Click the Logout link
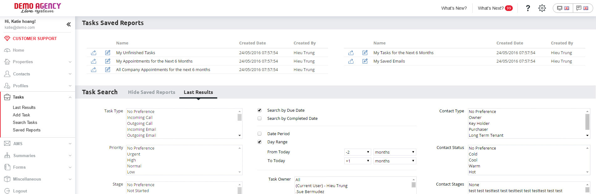The width and height of the screenshot is (596, 194). click(x=20, y=191)
